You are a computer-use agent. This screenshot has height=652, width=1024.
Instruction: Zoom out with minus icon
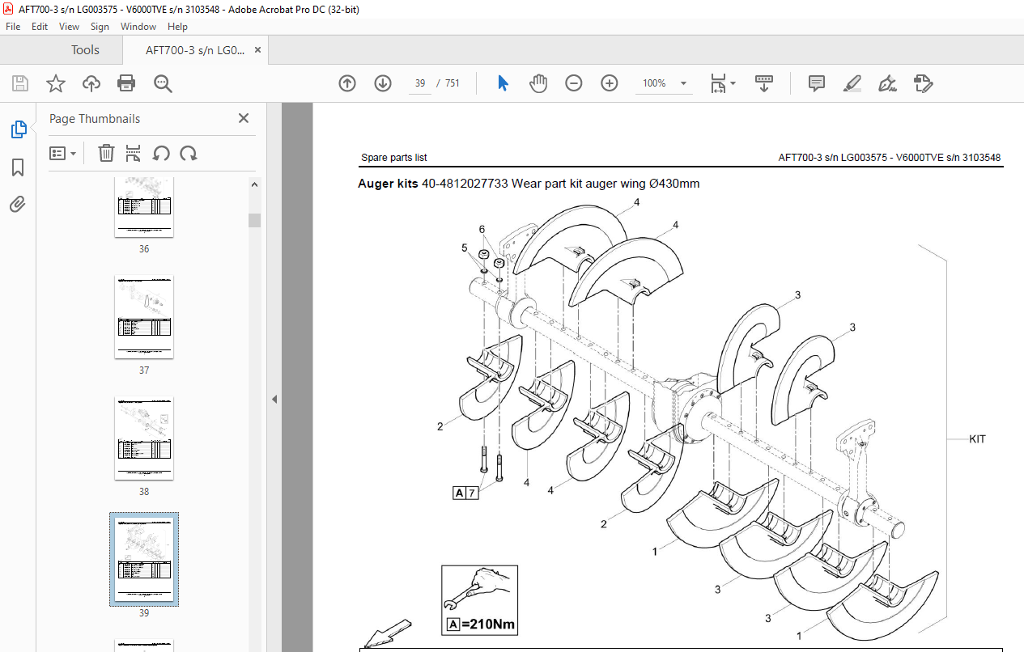(x=574, y=83)
